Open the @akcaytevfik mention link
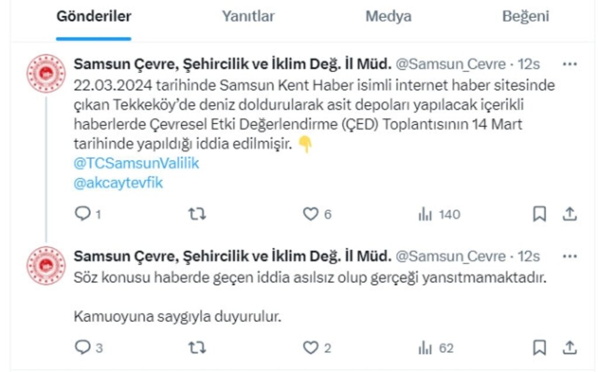 pyautogui.click(x=118, y=183)
